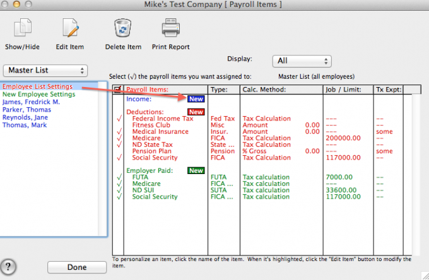Toggle checkmark for employer-paid Social Security
429x280 pixels.
click(119, 197)
